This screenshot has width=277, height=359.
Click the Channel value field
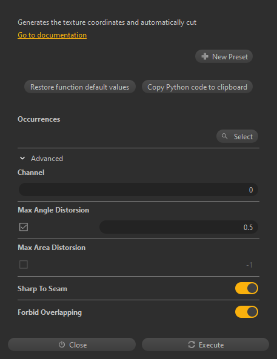point(138,189)
